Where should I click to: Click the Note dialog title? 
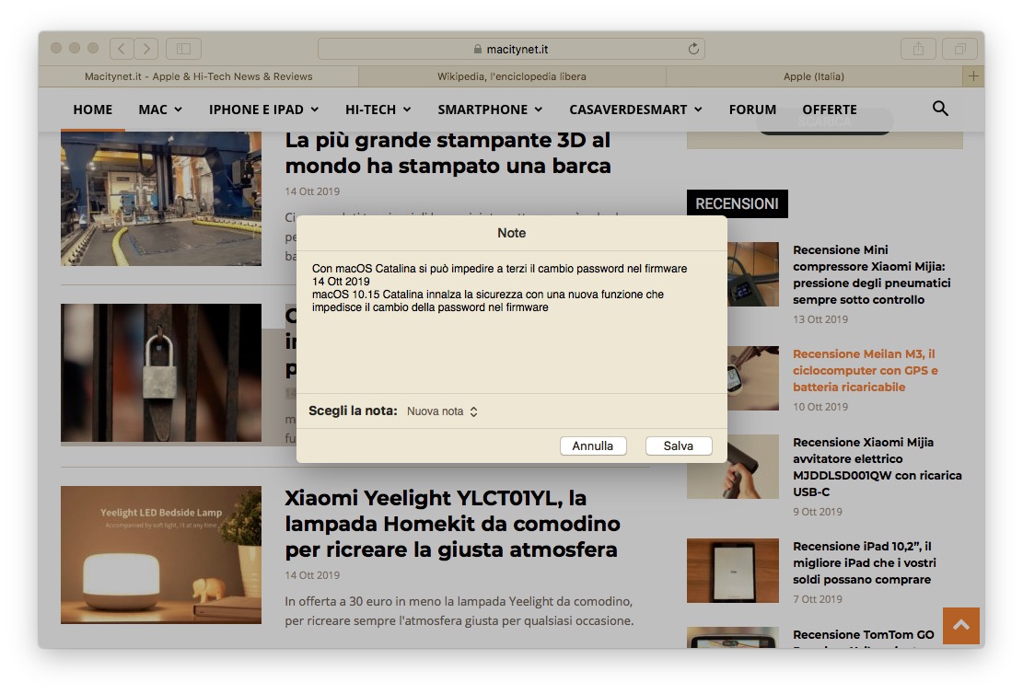coord(512,233)
